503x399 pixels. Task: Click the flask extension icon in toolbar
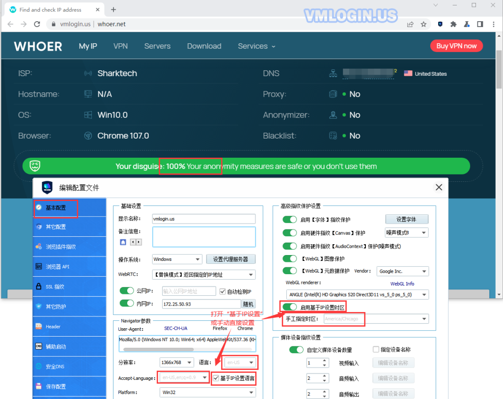click(x=467, y=24)
